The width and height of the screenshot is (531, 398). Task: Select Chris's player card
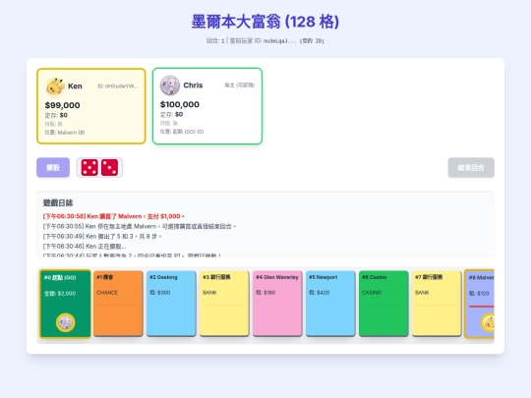point(207,106)
